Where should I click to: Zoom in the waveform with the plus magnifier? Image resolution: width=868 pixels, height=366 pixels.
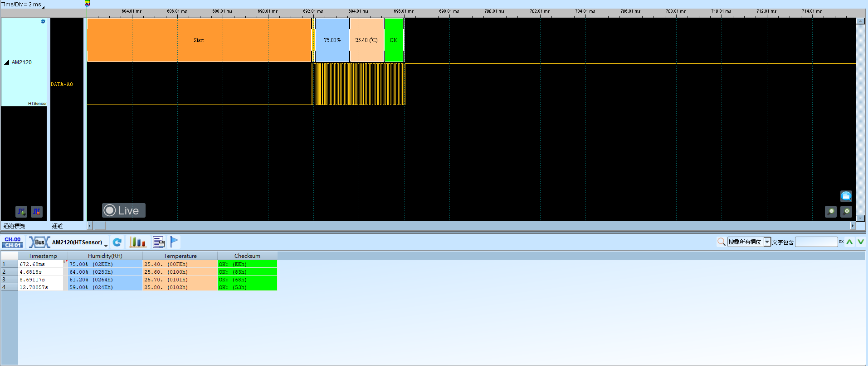846,211
